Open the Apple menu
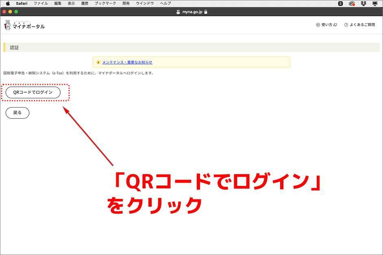The width and height of the screenshot is (383, 255). (8, 3)
